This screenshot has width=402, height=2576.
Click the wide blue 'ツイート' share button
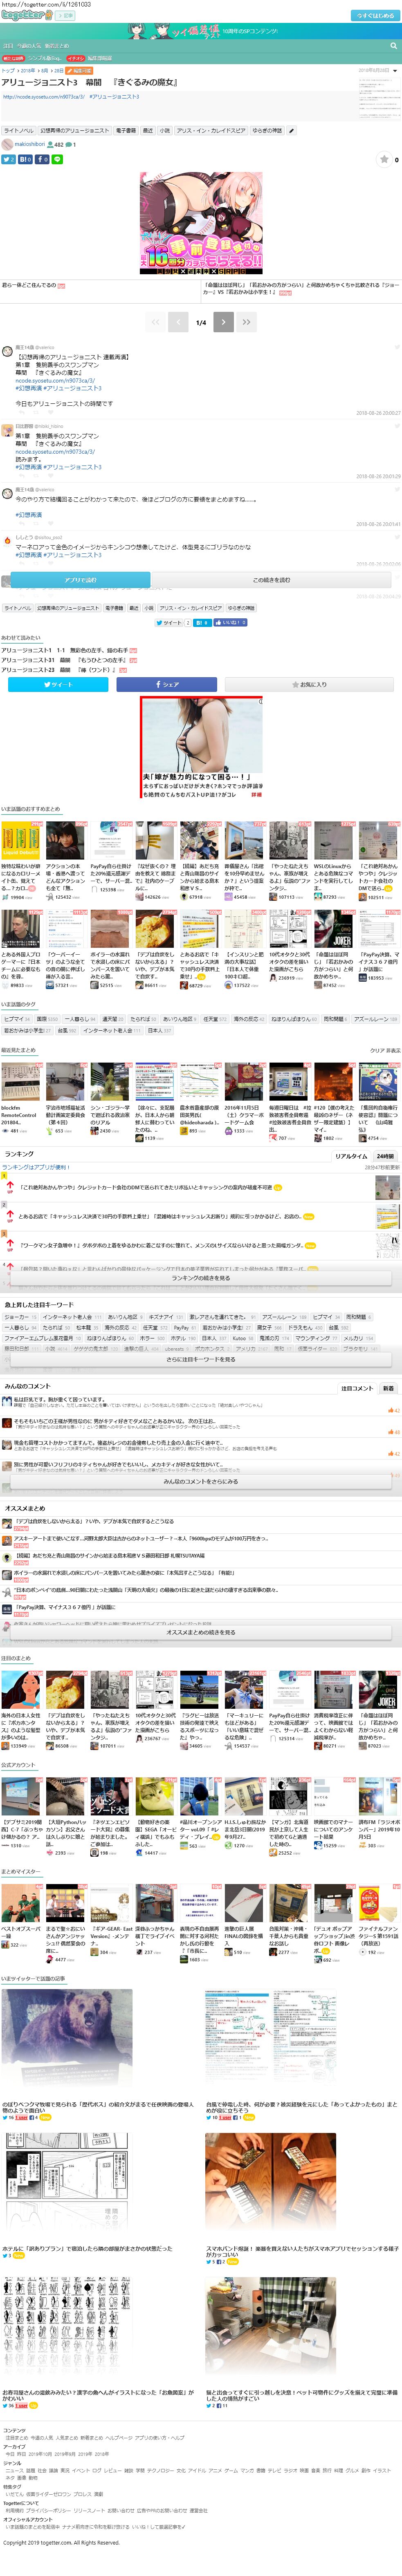tap(58, 685)
